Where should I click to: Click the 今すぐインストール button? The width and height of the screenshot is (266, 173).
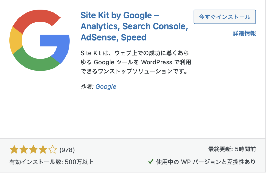(224, 17)
